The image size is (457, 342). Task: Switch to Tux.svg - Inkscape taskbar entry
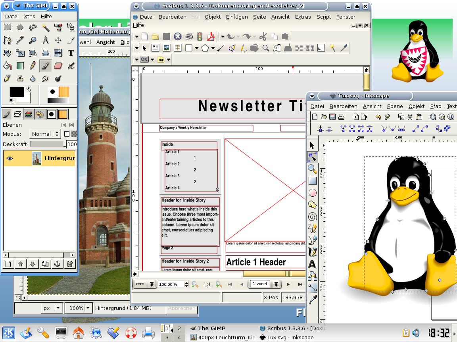286,337
